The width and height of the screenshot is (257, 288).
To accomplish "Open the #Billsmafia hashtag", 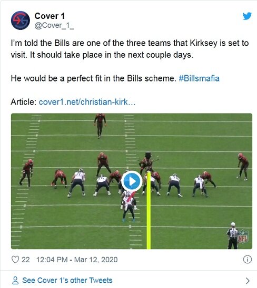I will 199,78.
